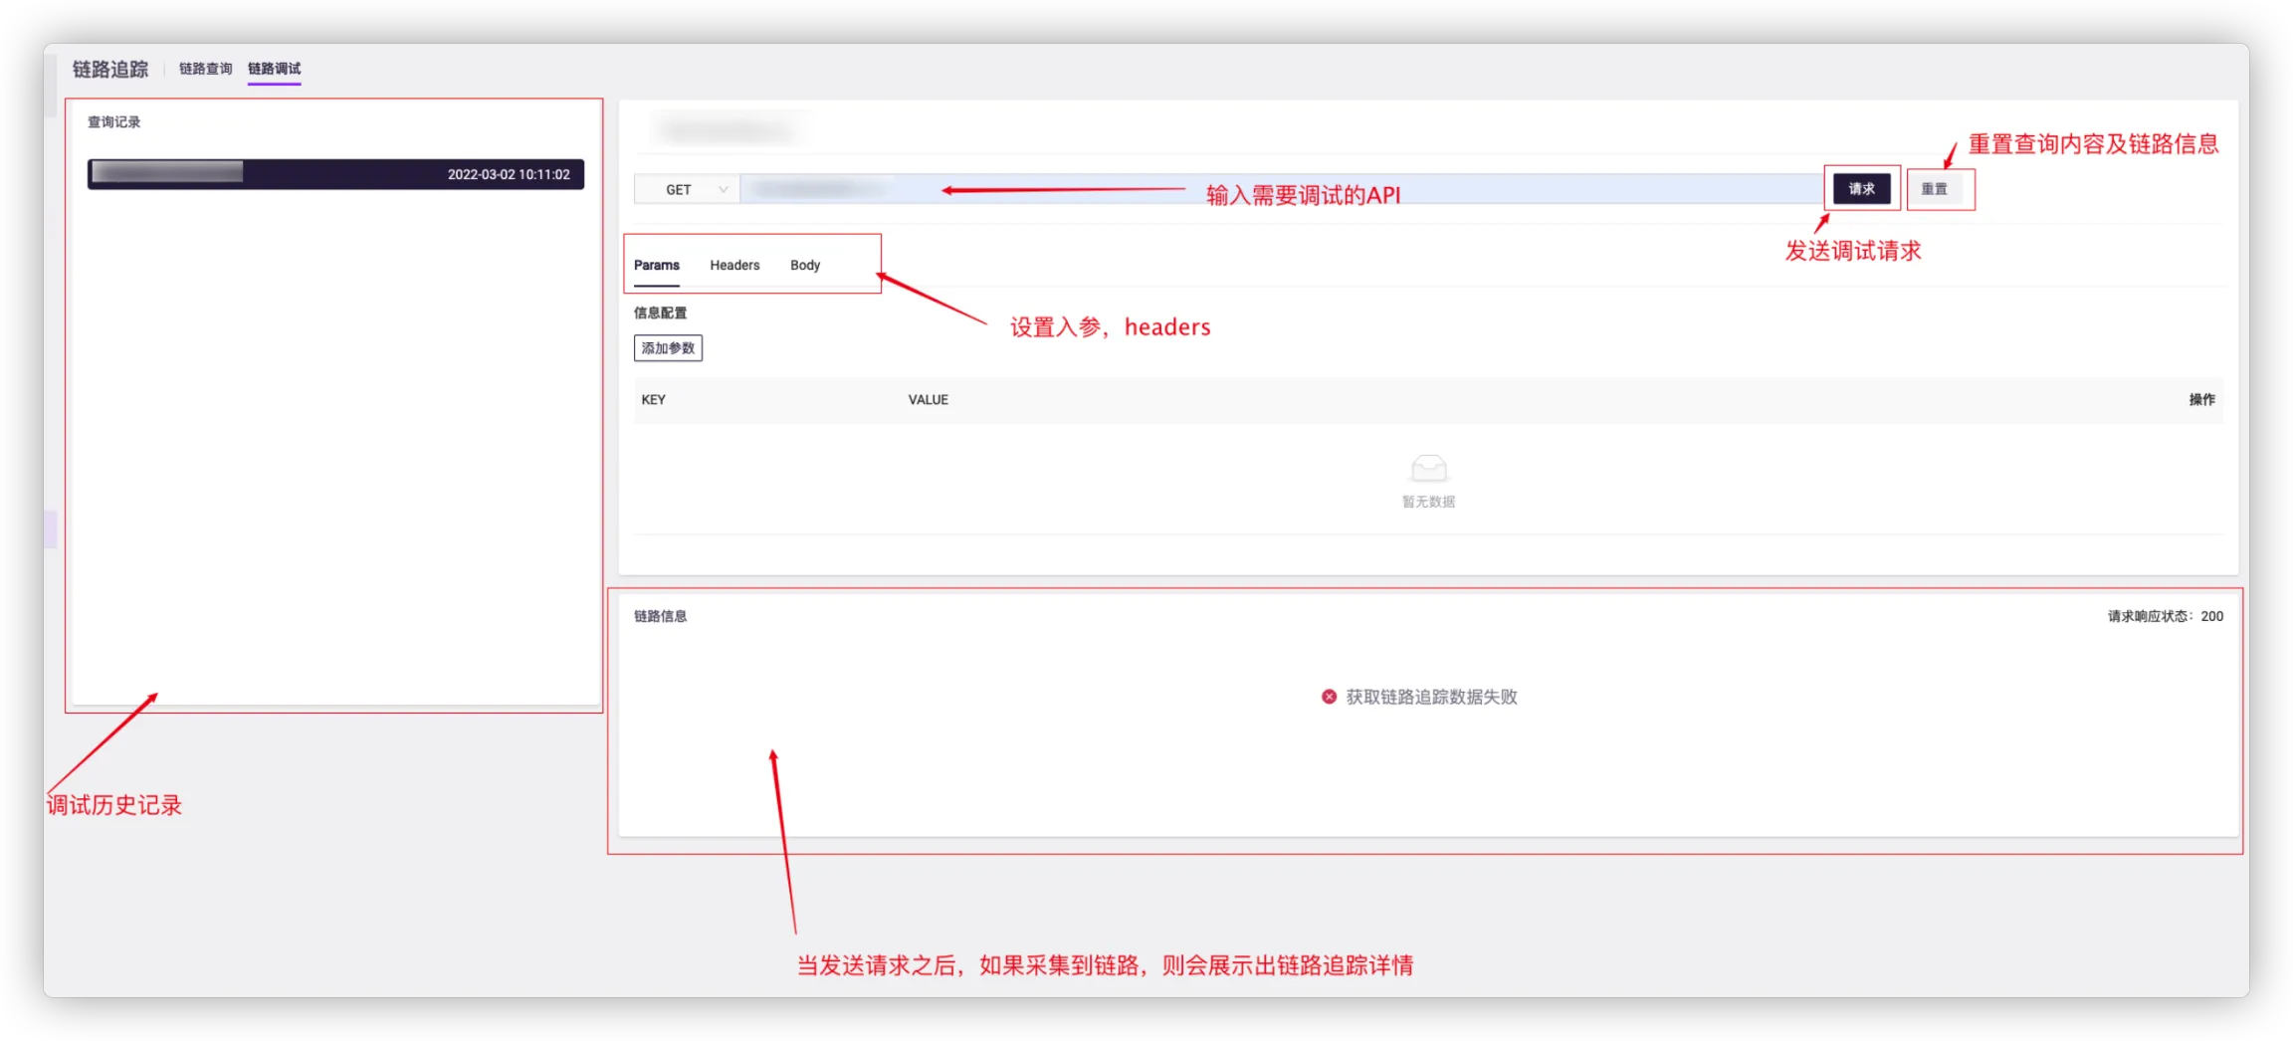
Task: Switch to the Headers tab
Action: pyautogui.click(x=734, y=265)
